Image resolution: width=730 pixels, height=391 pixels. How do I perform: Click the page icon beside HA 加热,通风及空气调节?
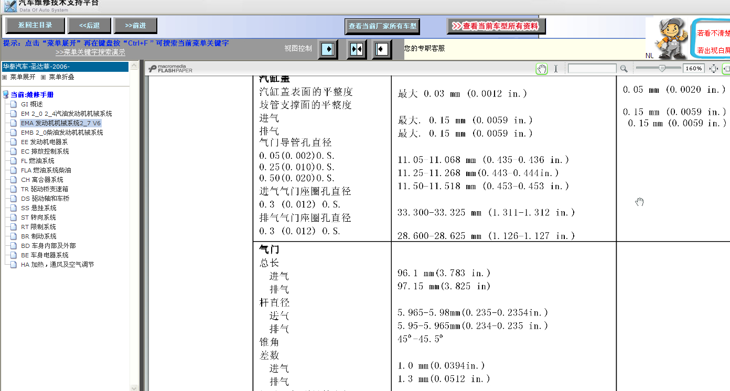(14, 265)
